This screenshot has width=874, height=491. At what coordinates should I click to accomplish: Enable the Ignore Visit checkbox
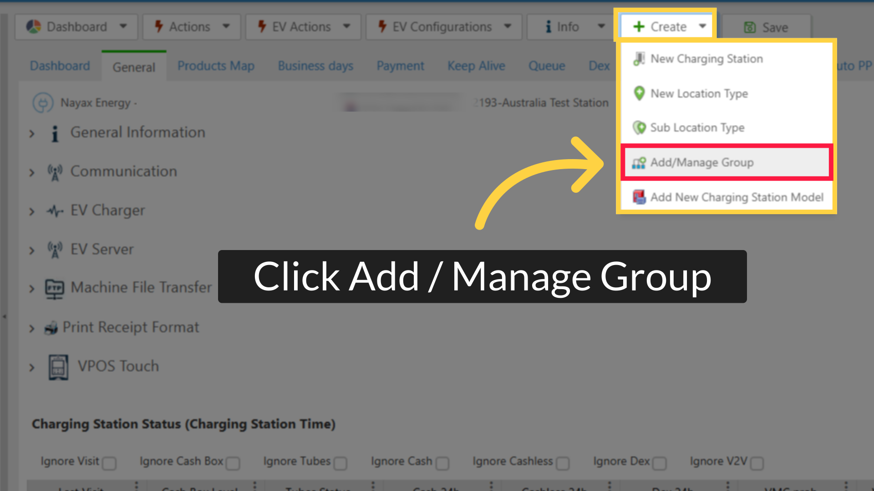(x=109, y=463)
